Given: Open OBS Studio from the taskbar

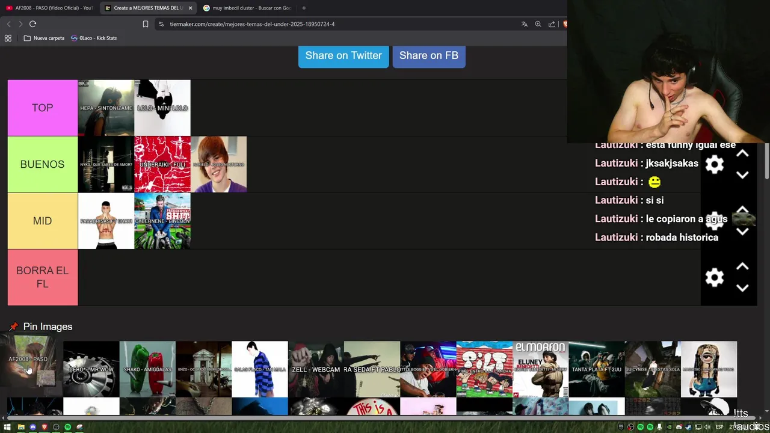Looking at the screenshot, I should coord(56,427).
